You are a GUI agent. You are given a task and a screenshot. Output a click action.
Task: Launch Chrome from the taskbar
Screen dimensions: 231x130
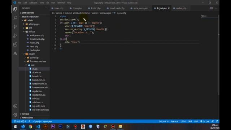(x=30, y=126)
